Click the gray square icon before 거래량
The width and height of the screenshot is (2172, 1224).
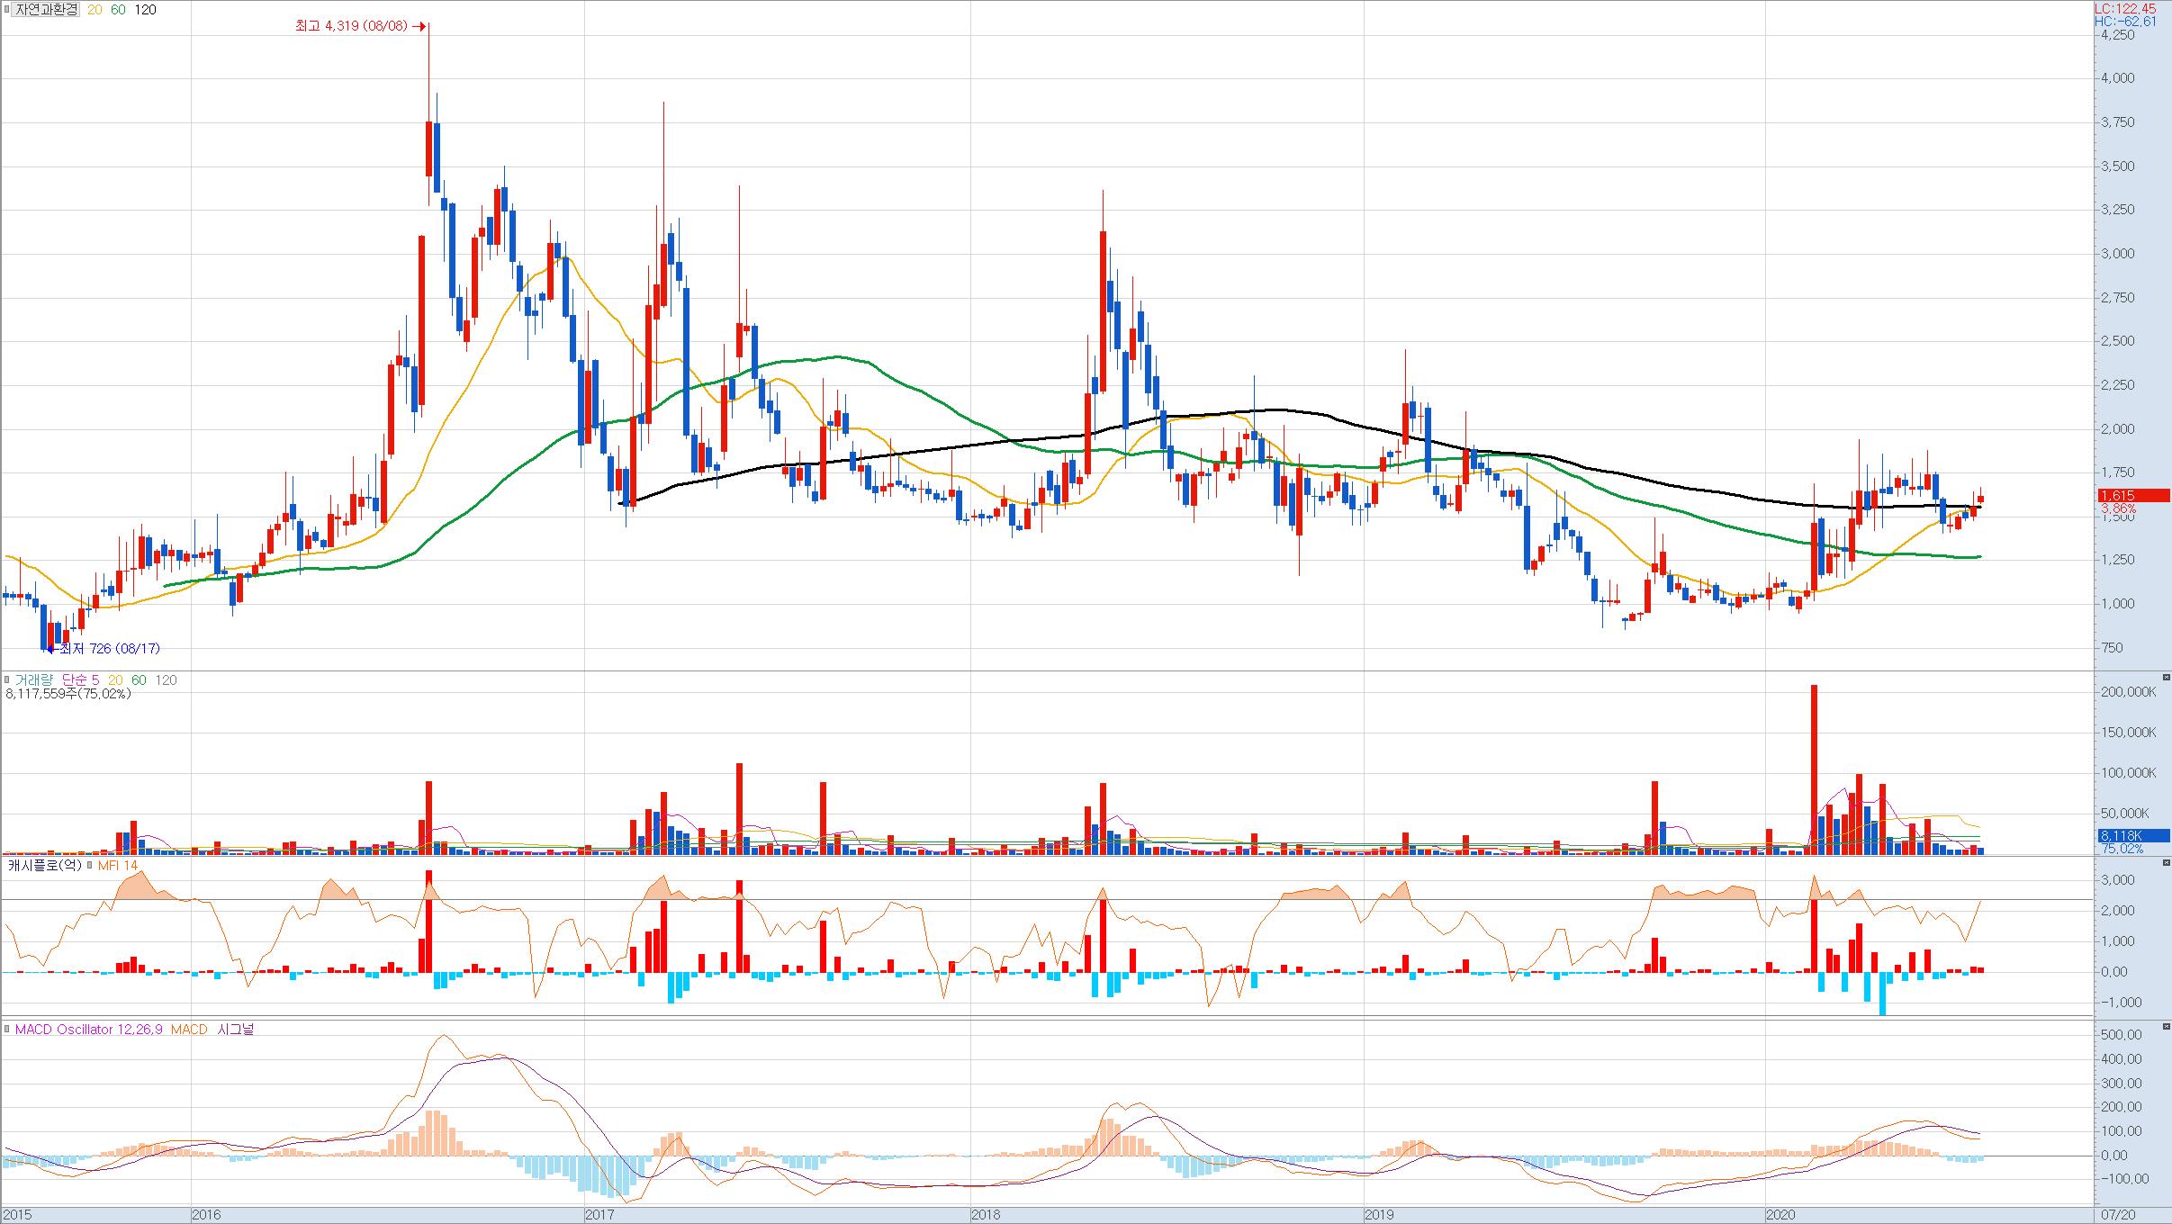tap(7, 680)
